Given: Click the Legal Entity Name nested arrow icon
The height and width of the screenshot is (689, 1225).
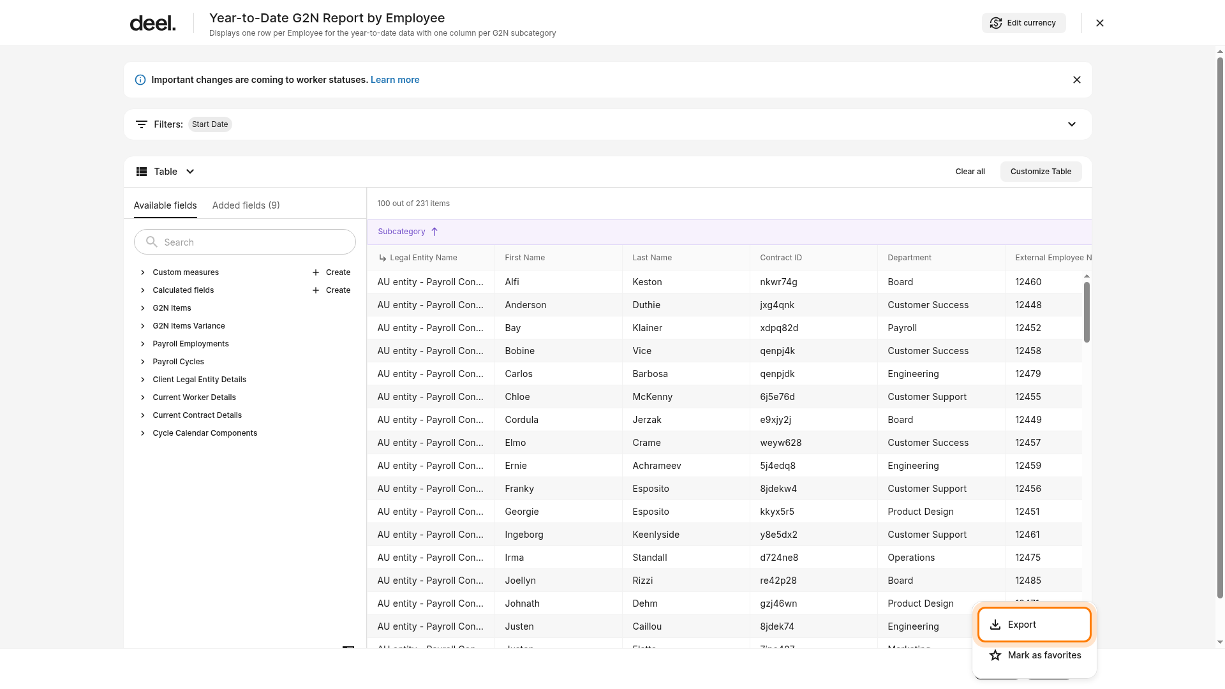Looking at the screenshot, I should pos(383,258).
